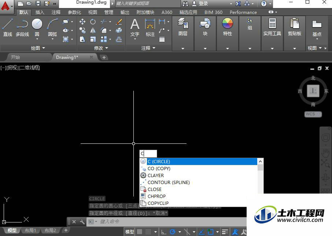Select the Dimension (标注) tool

click(150, 27)
